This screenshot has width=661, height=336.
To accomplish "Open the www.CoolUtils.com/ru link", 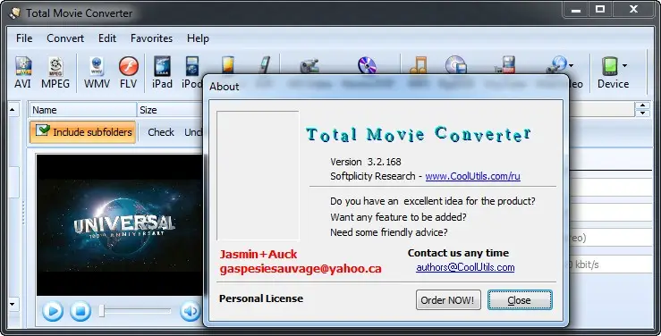I will pyautogui.click(x=472, y=176).
